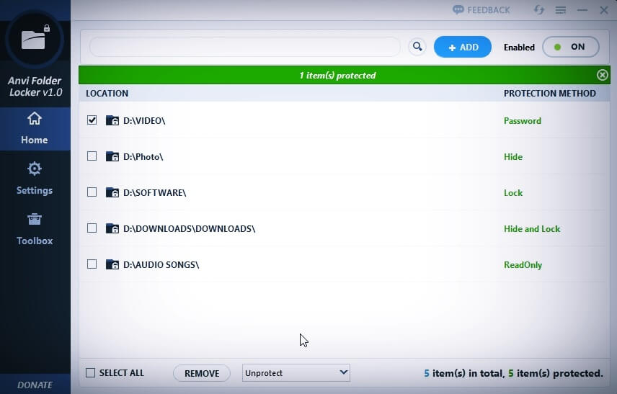The height and width of the screenshot is (394, 617).
Task: Click the ReadOnly protection method
Action: (x=523, y=264)
